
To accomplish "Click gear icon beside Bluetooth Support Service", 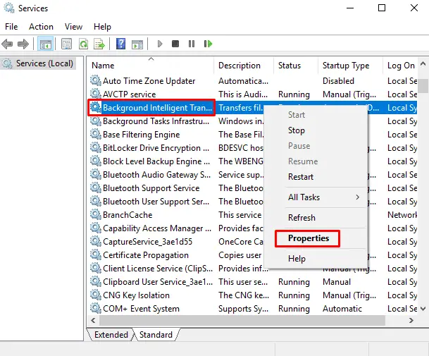I will [x=96, y=188].
